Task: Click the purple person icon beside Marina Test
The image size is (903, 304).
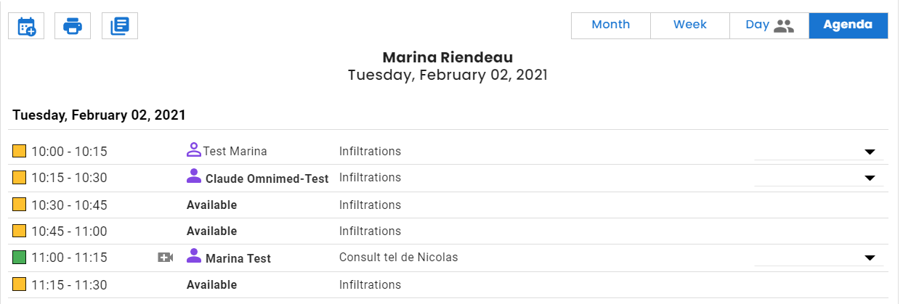Action: [193, 255]
